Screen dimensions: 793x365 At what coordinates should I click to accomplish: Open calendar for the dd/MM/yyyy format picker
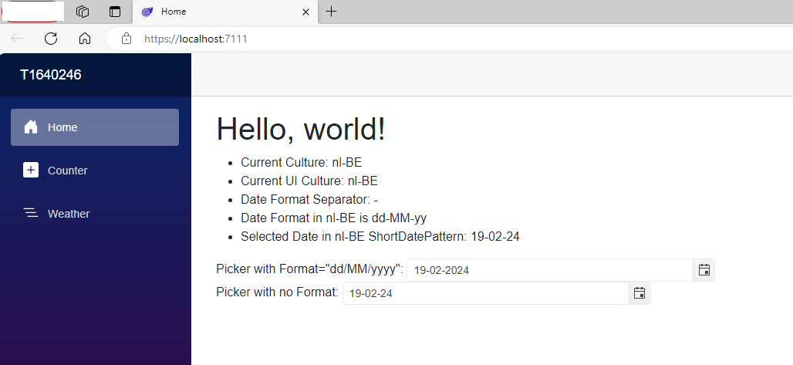pyautogui.click(x=704, y=270)
